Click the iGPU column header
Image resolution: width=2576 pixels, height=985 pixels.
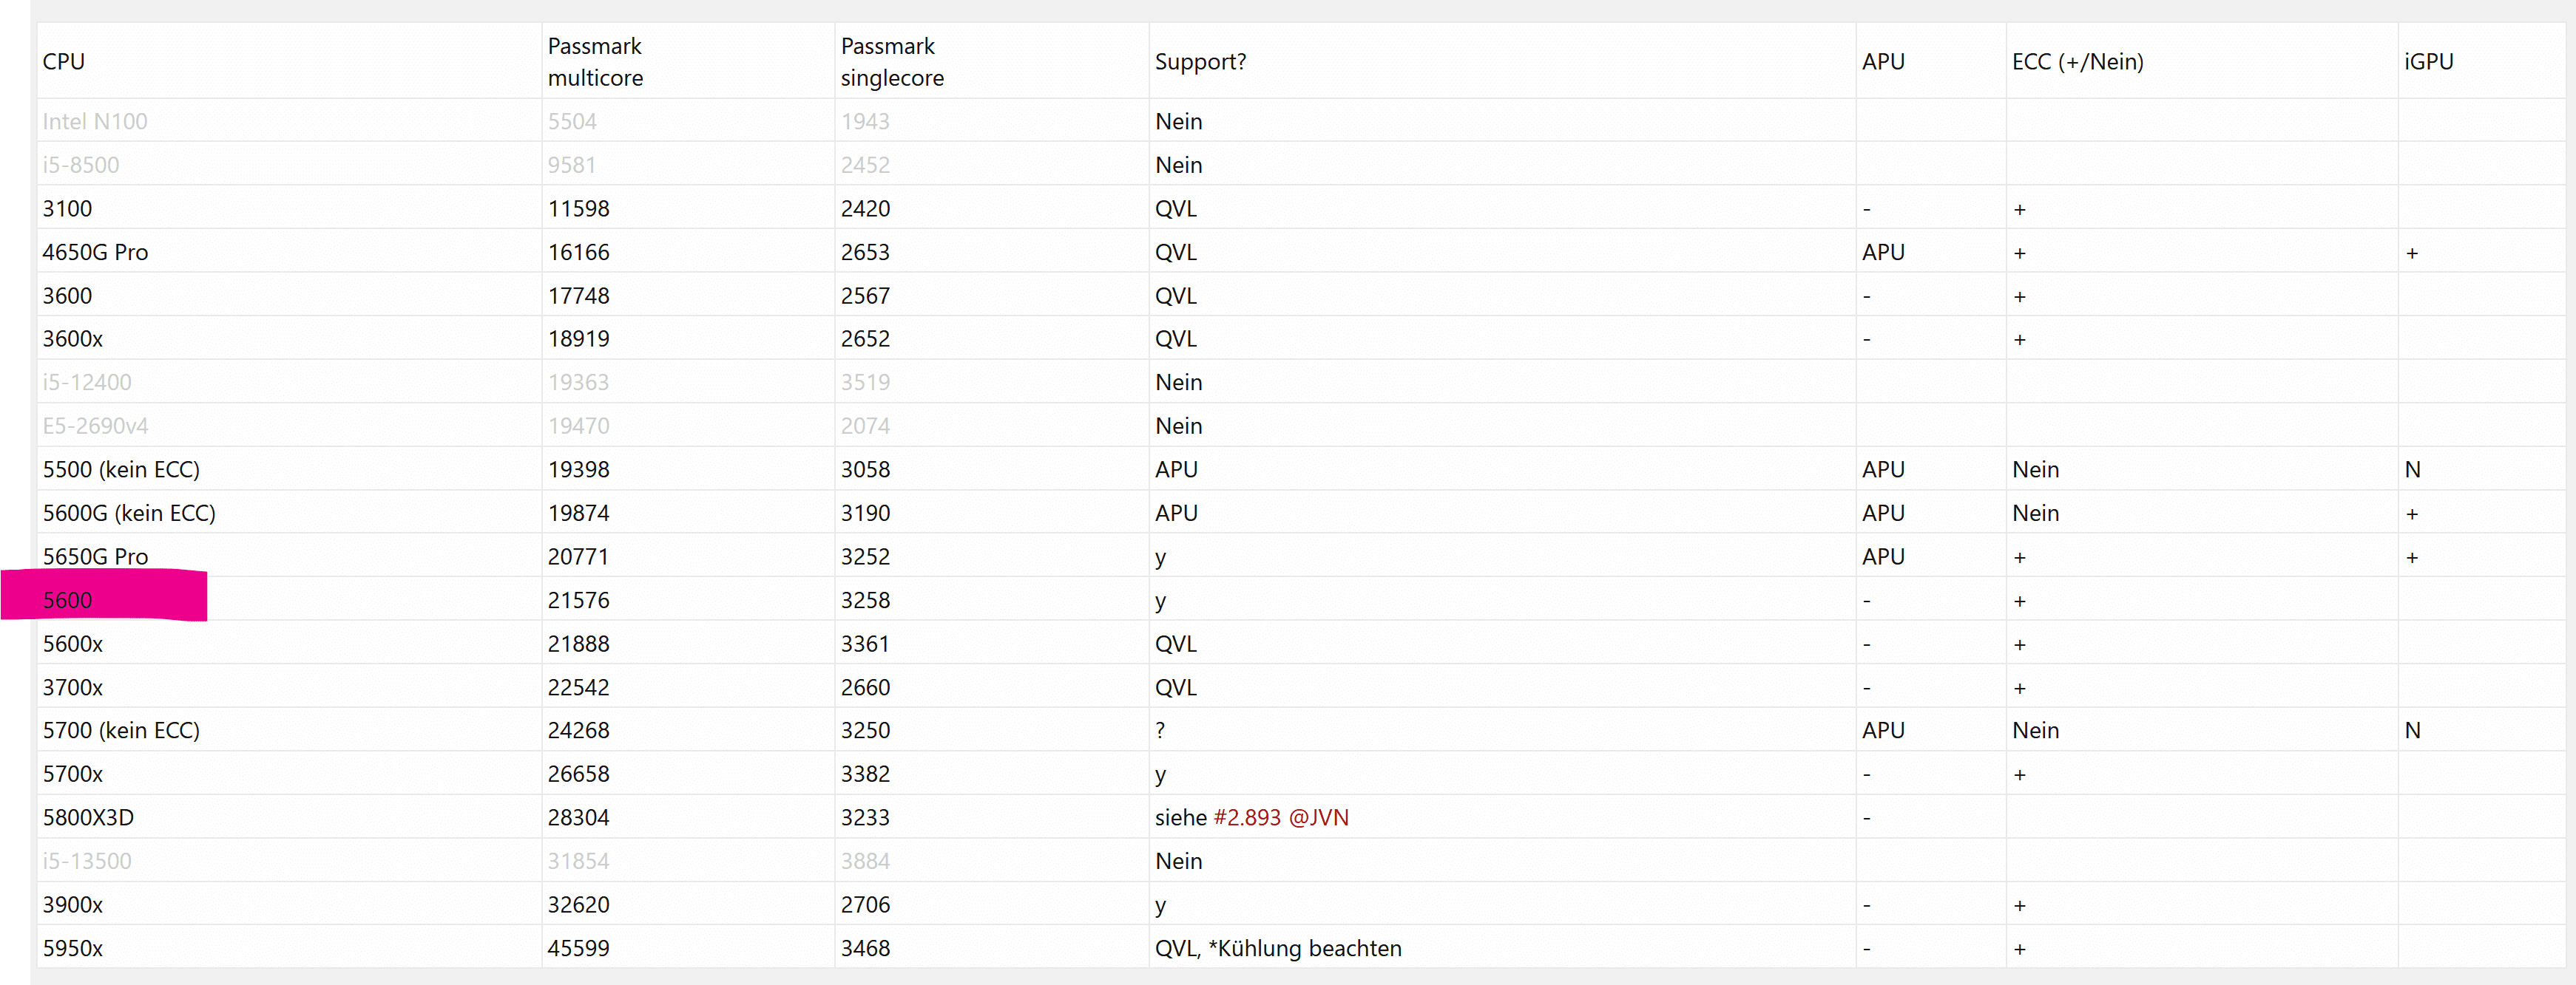coord(2428,62)
